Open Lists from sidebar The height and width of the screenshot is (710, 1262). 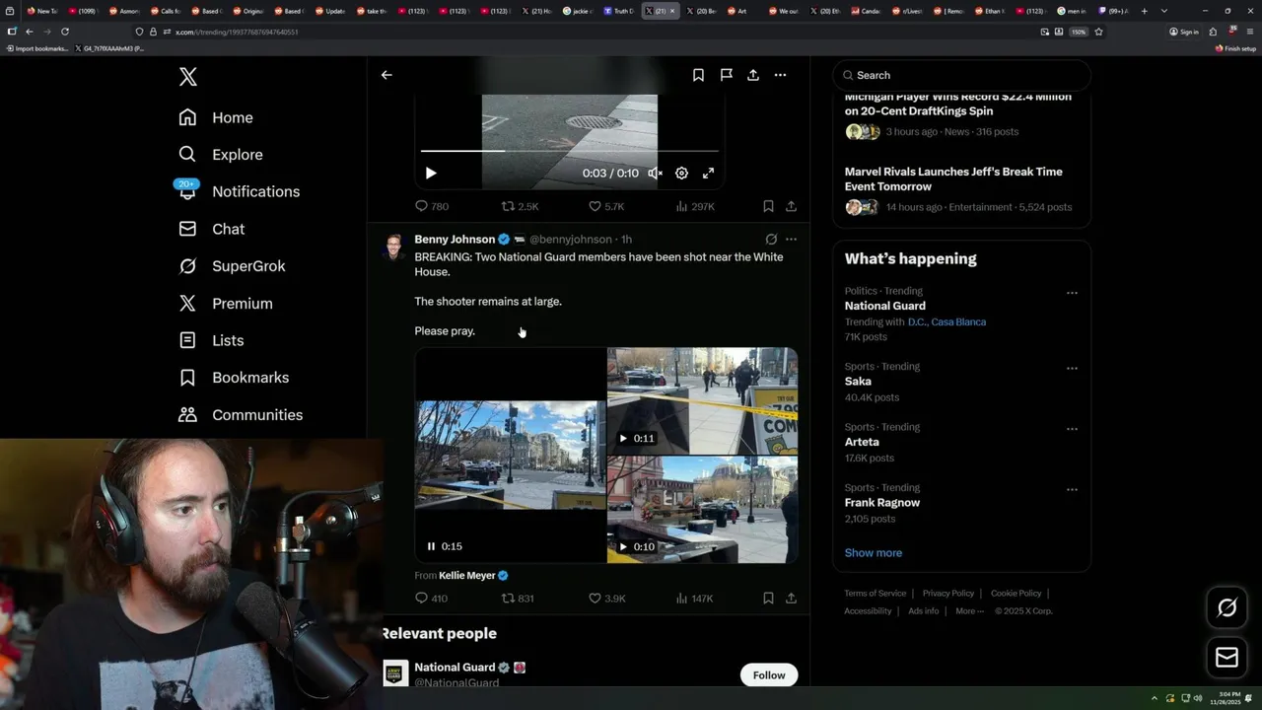tap(211, 340)
